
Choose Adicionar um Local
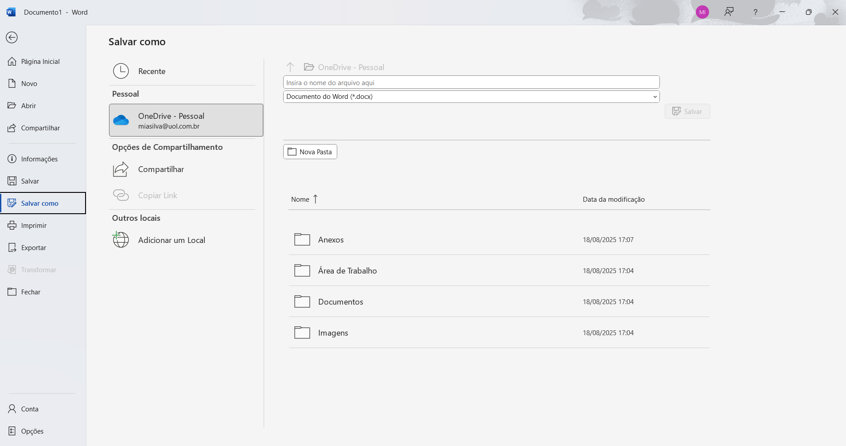click(x=186, y=240)
